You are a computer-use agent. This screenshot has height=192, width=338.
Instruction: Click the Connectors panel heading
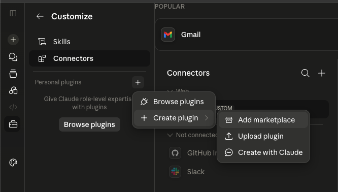coord(188,73)
